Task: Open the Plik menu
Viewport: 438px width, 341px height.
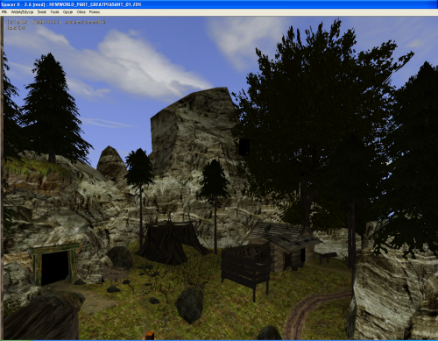Action: 4,12
